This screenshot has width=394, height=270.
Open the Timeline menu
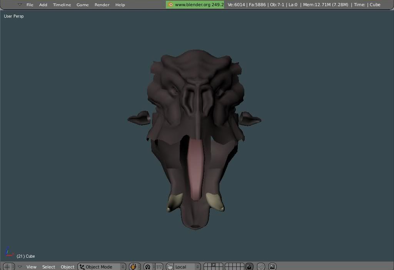62,5
